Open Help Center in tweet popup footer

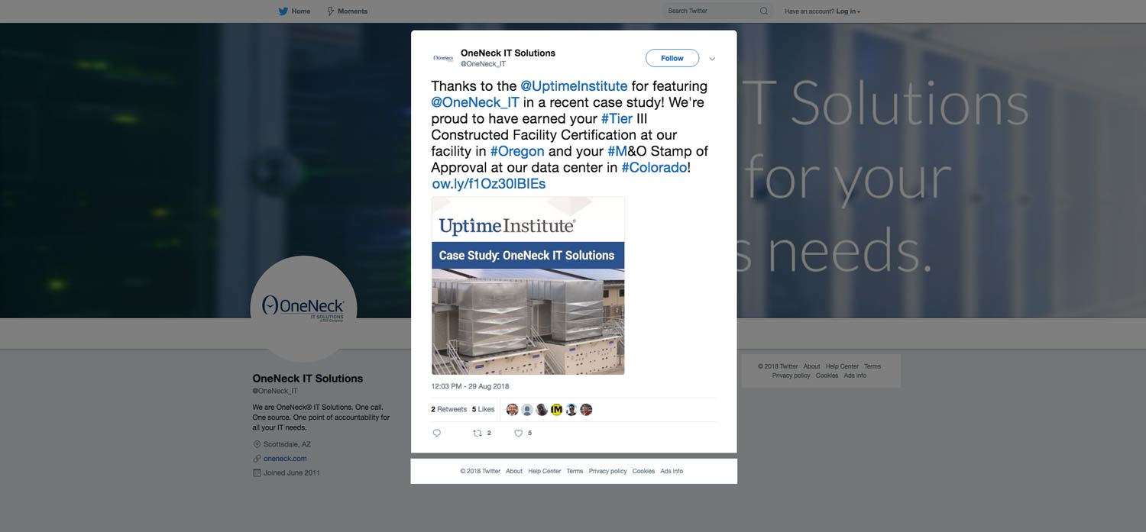click(x=545, y=471)
